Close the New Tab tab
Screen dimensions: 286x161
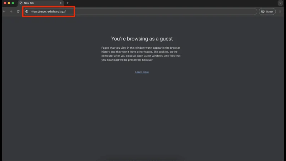pyautogui.click(x=60, y=3)
